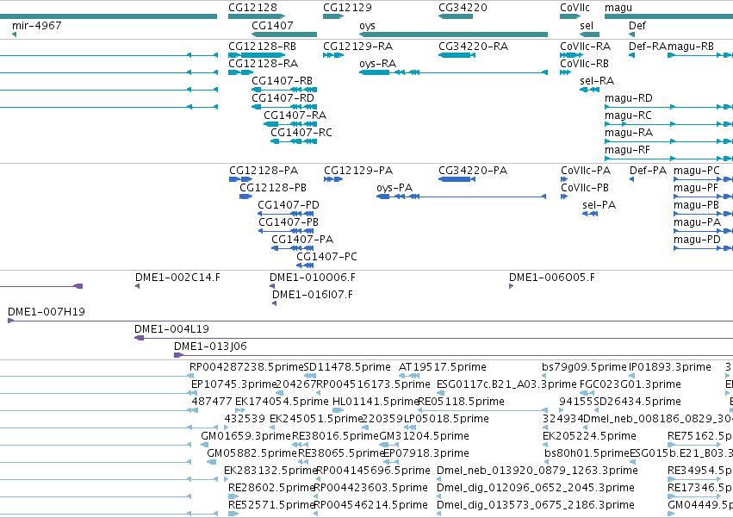Select the CG1407 gene bar

point(284,34)
